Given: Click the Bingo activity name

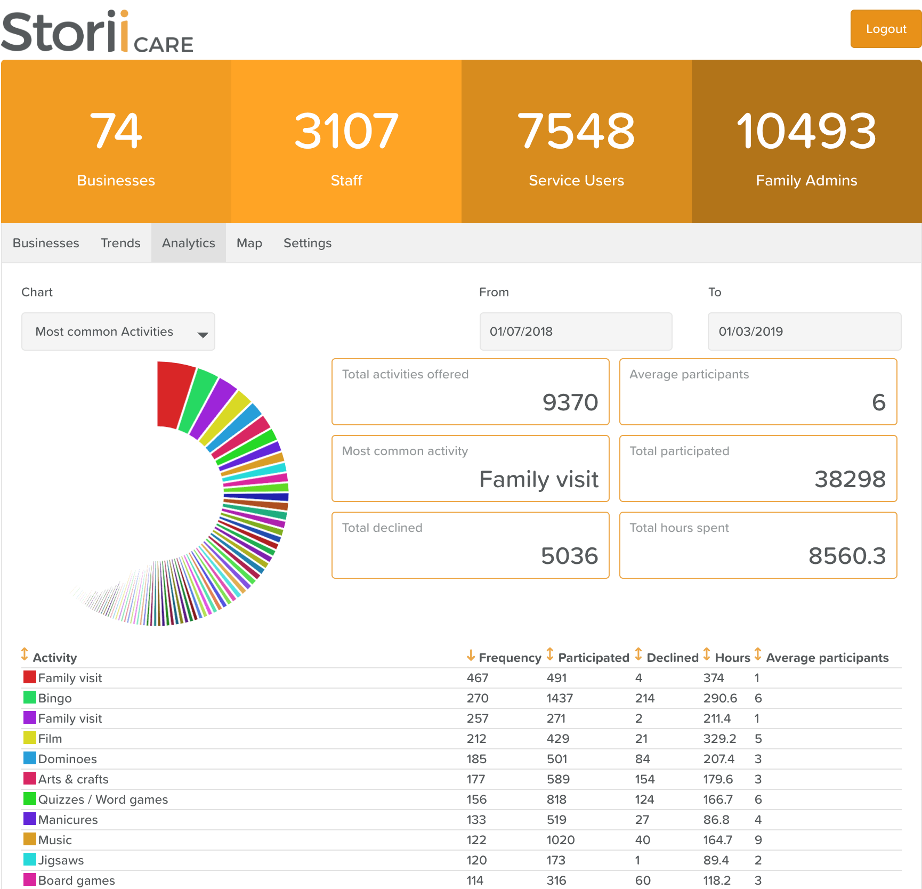Looking at the screenshot, I should click(x=55, y=698).
